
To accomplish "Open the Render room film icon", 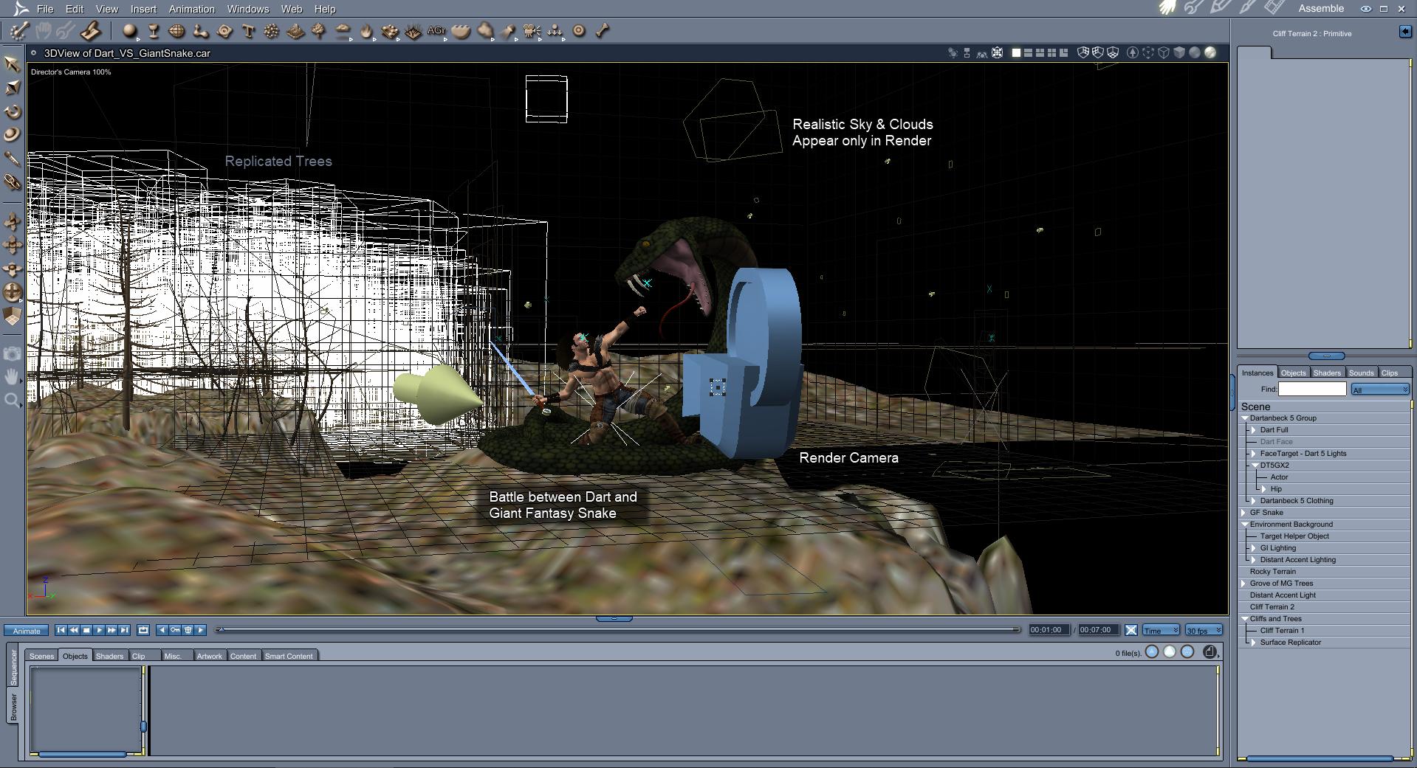I will pos(1274,8).
